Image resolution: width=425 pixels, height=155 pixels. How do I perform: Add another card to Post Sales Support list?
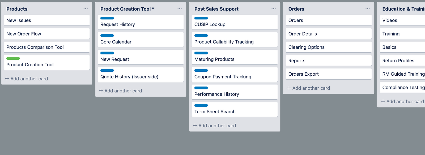pyautogui.click(x=215, y=126)
